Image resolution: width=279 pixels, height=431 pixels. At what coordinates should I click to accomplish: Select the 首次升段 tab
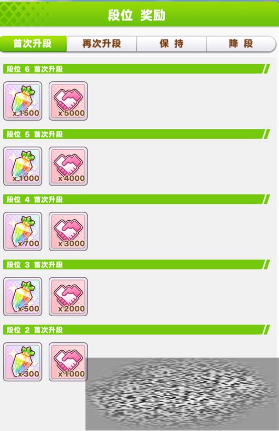click(33, 44)
